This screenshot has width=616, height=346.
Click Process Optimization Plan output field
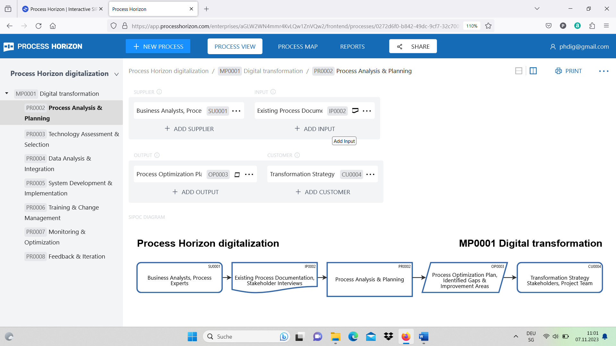click(169, 174)
